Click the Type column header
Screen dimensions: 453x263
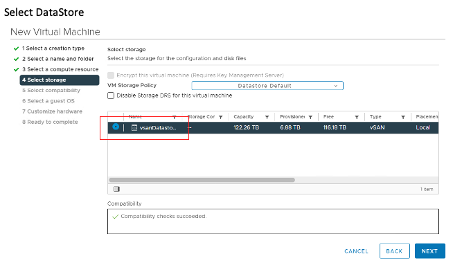click(x=375, y=117)
